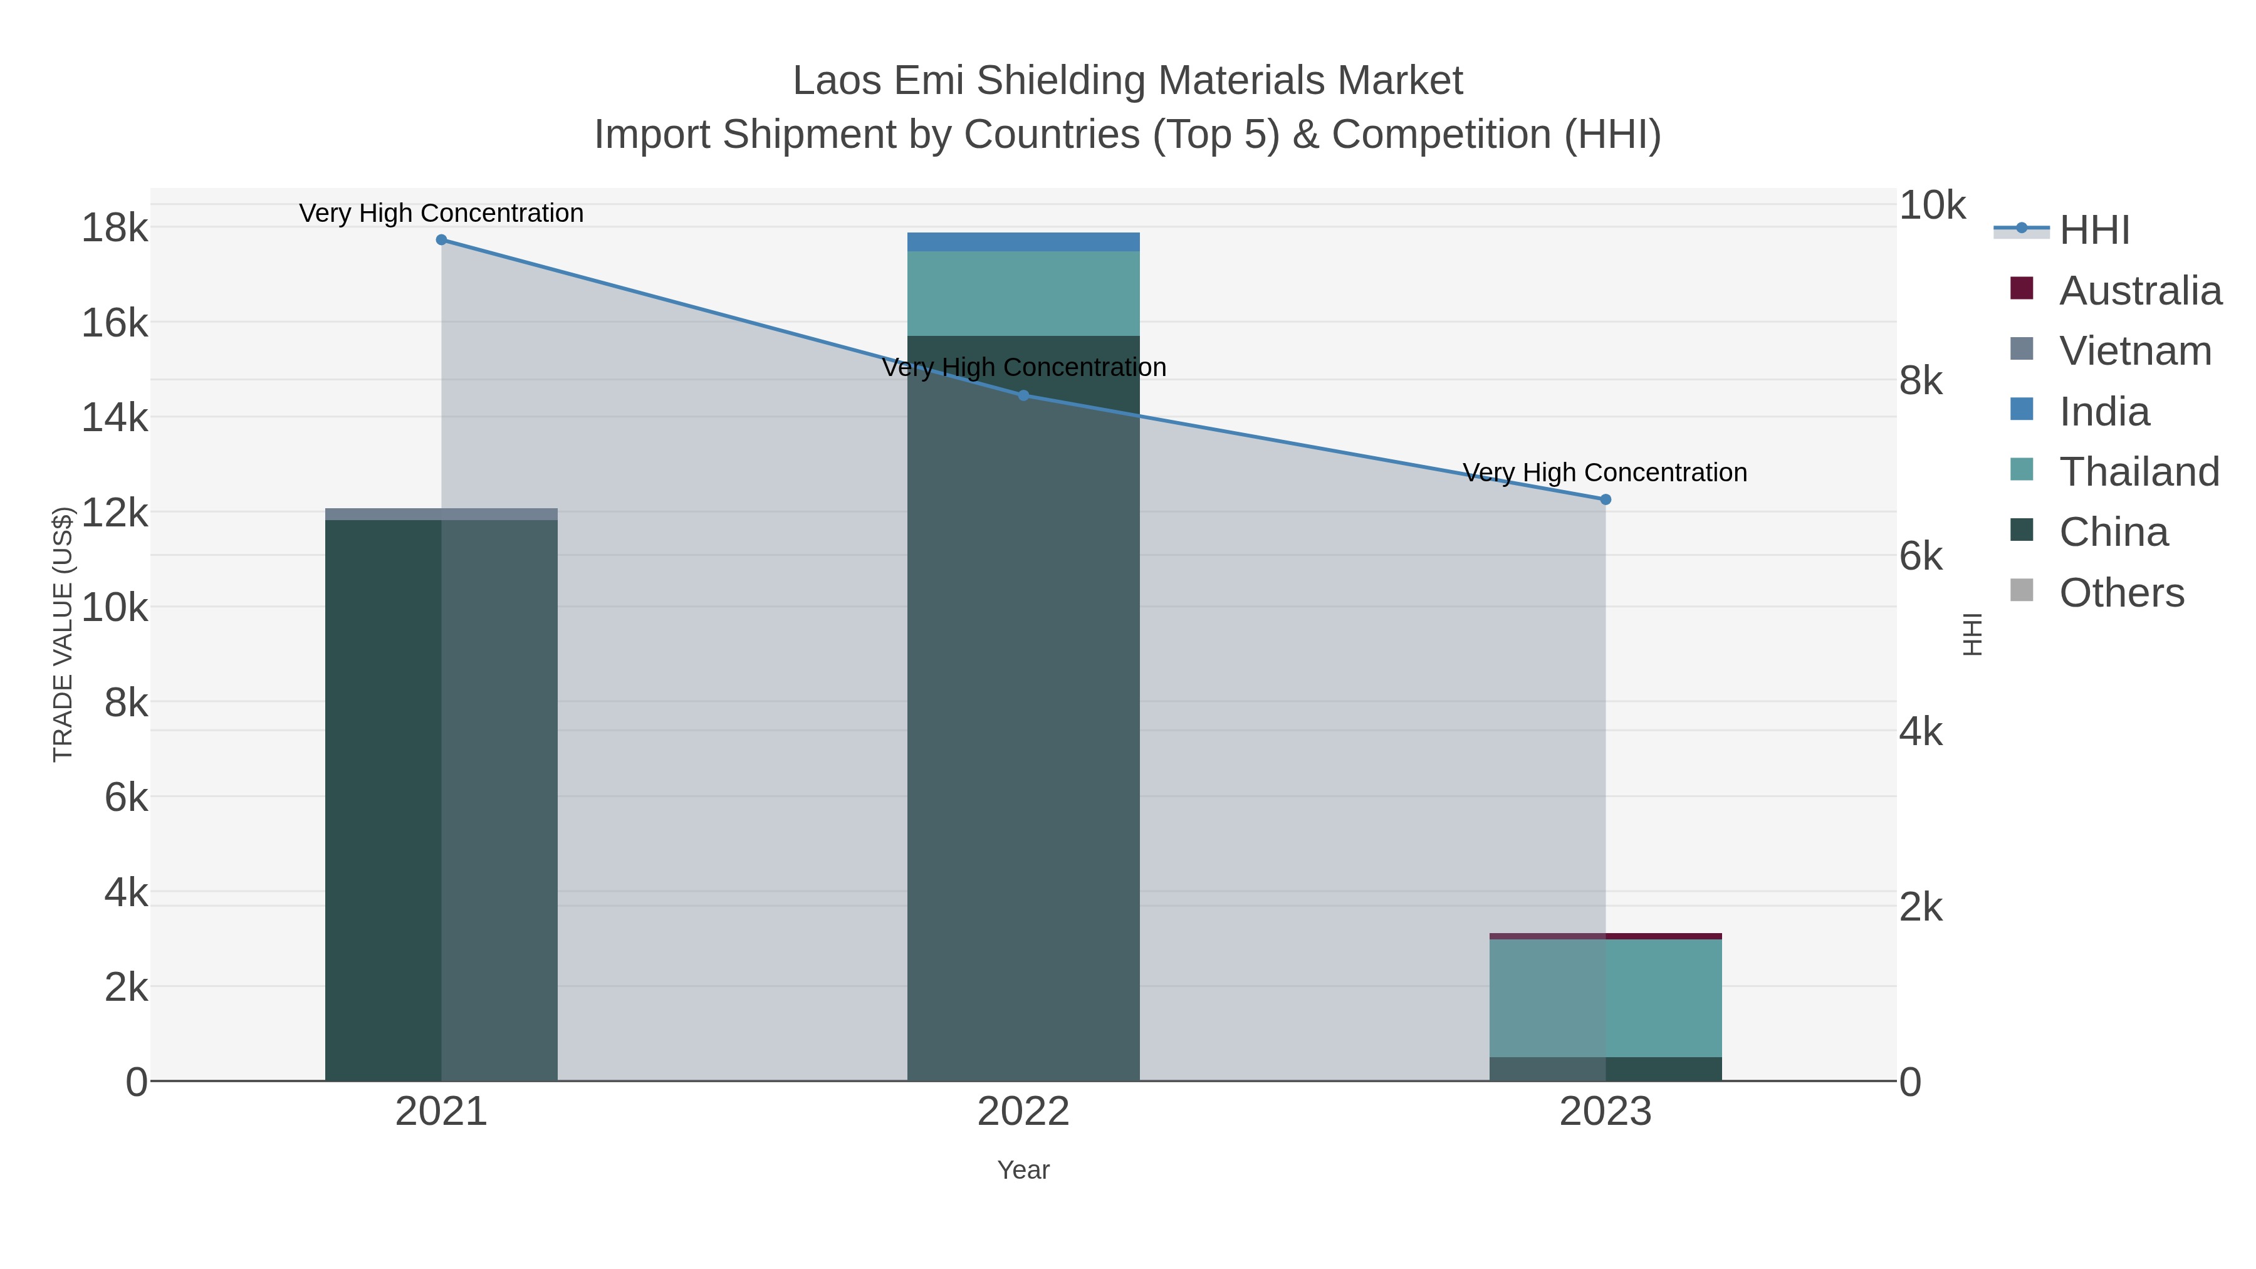The width and height of the screenshot is (2256, 1269).
Task: Click the China bar segment for 2021
Action: tap(441, 800)
